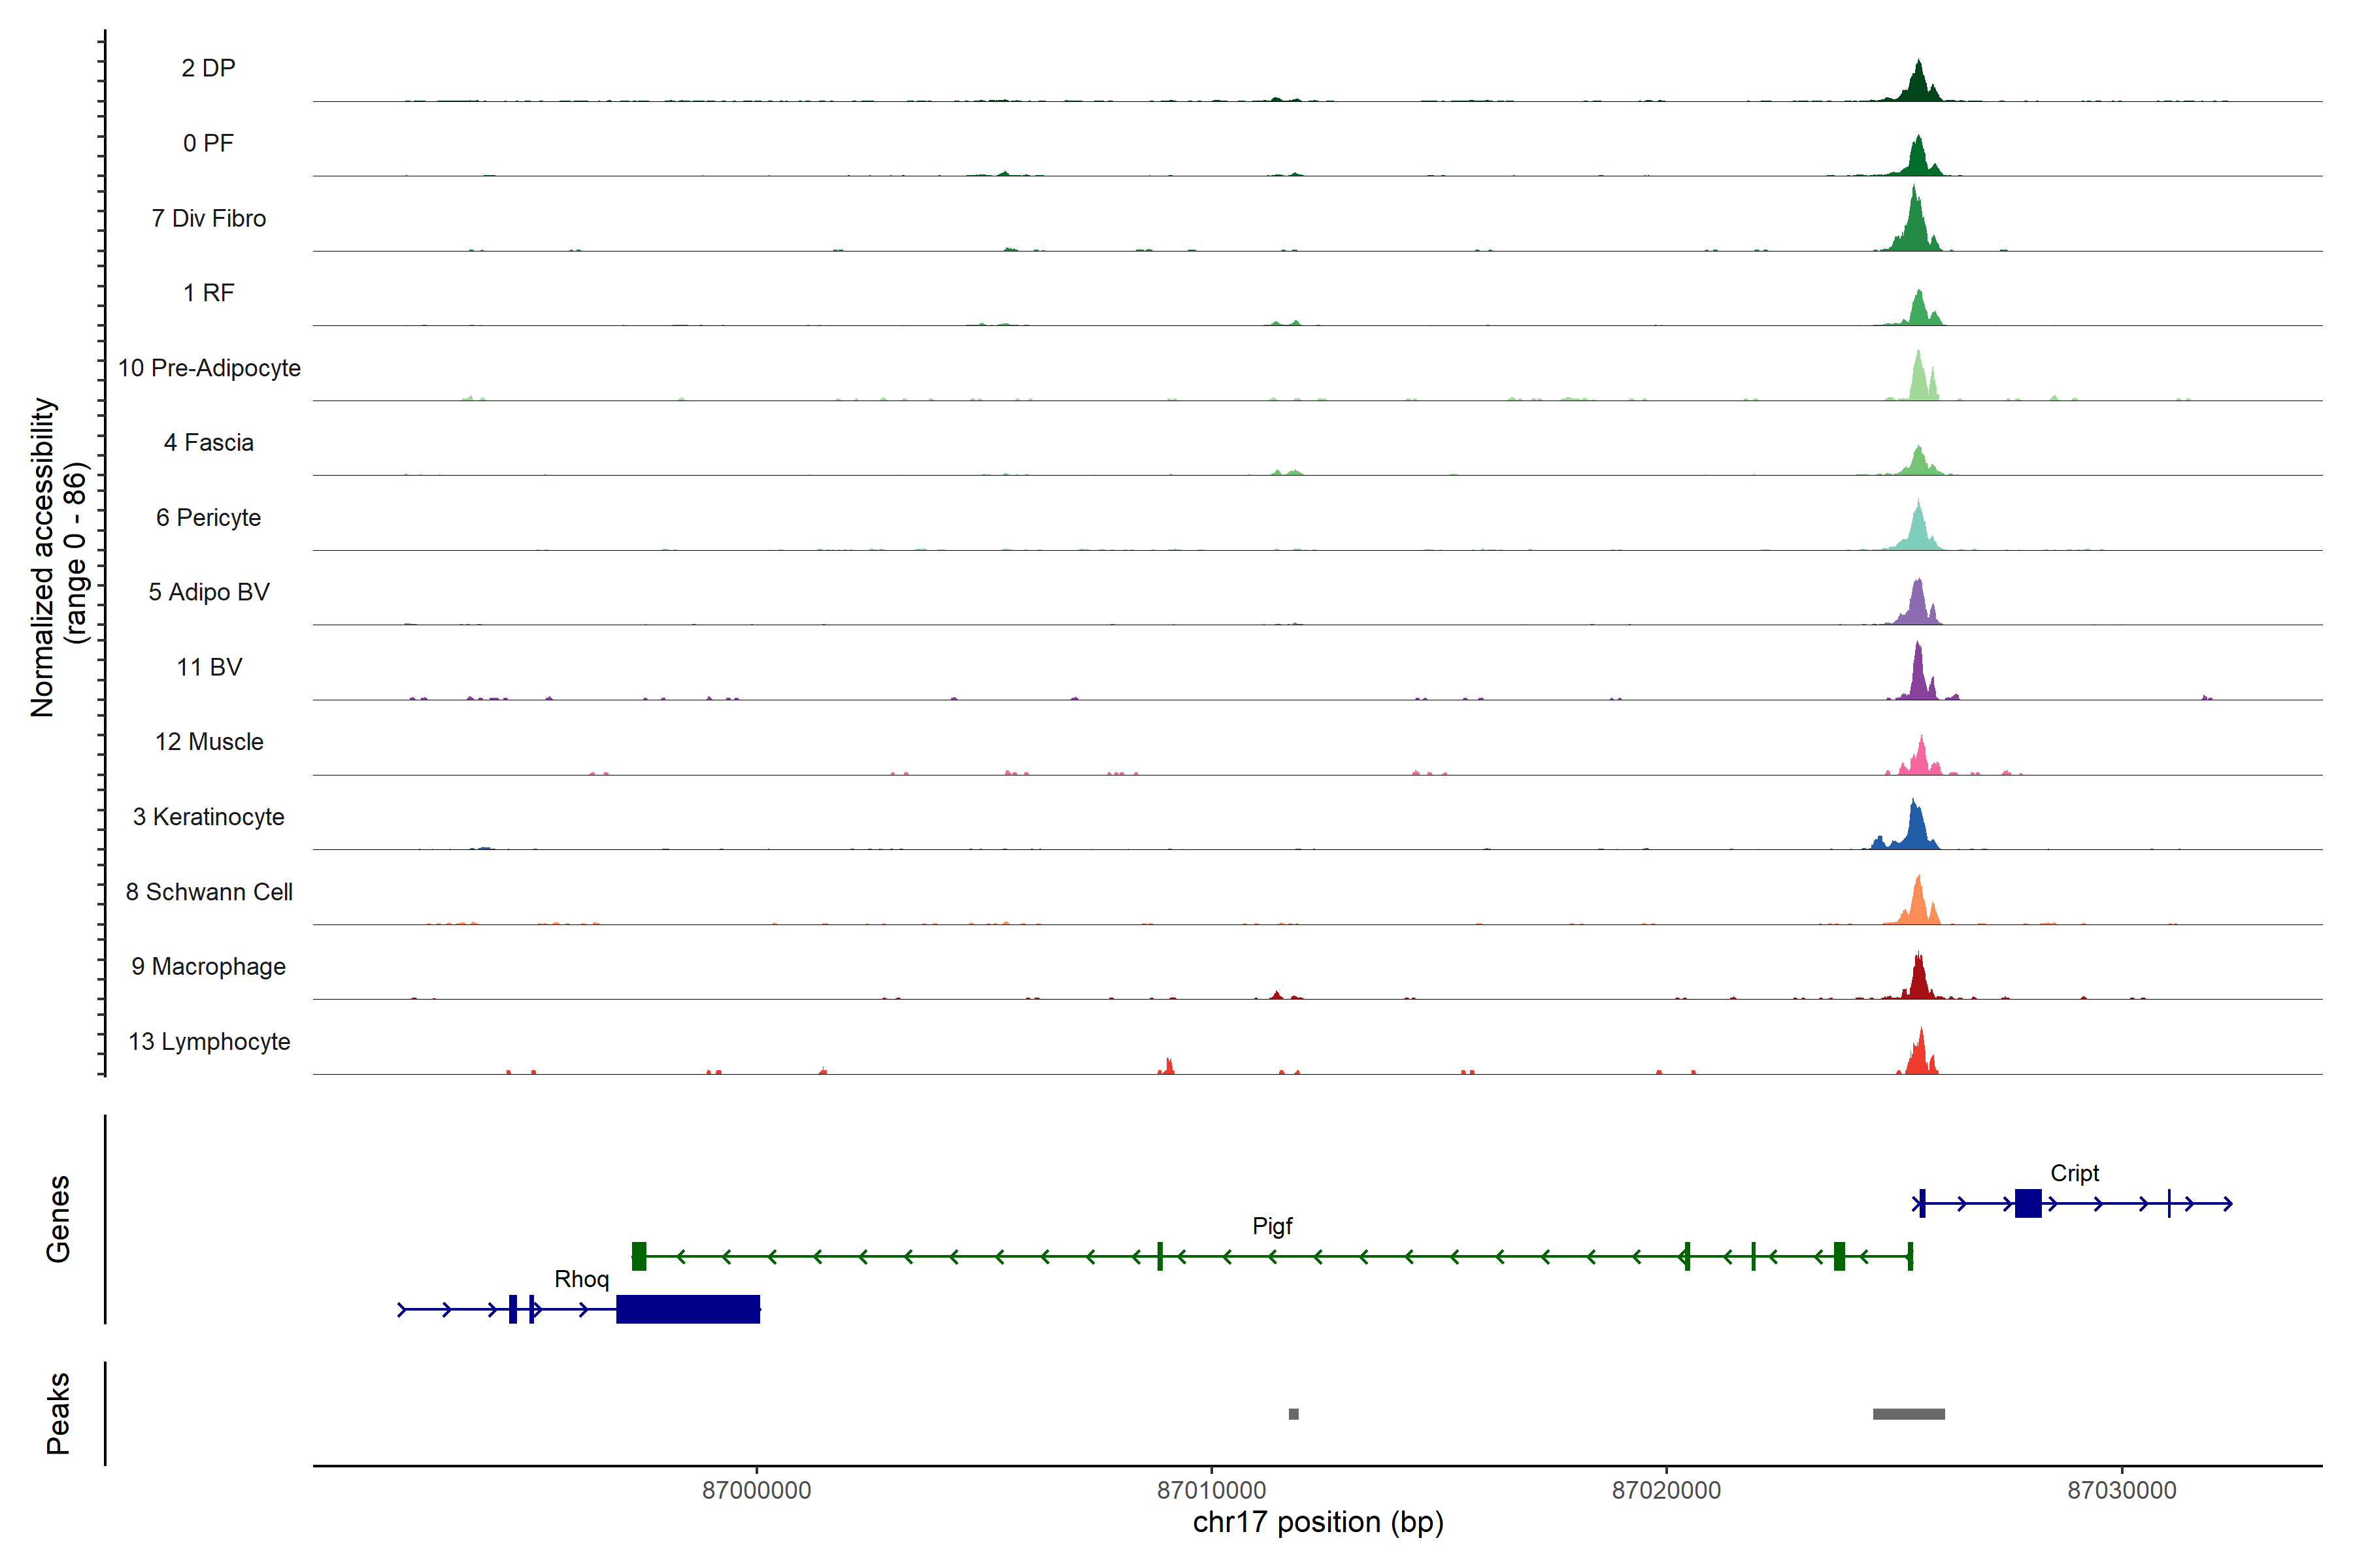The height and width of the screenshot is (1568, 2353).
Task: Click the Rhoq gene label
Action: click(581, 1279)
